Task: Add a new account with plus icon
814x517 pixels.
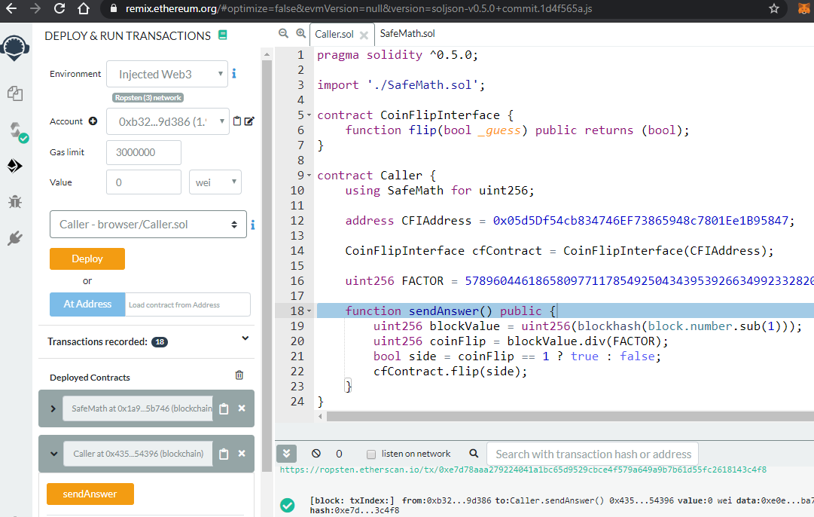Action: (93, 121)
